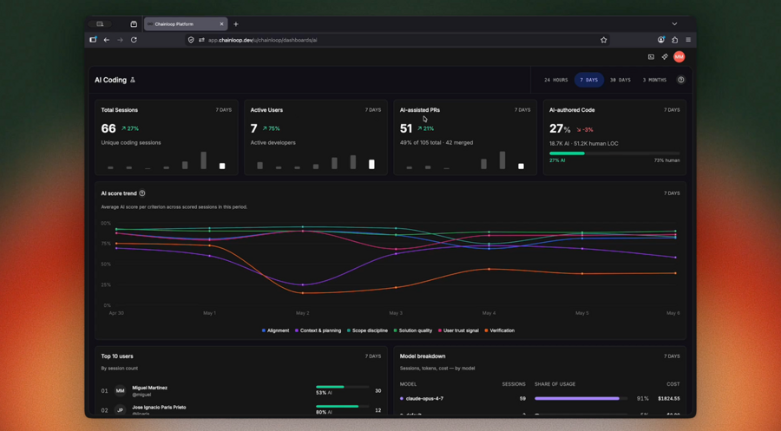Click '49% of 105 total · 42 merged' text

pos(436,143)
